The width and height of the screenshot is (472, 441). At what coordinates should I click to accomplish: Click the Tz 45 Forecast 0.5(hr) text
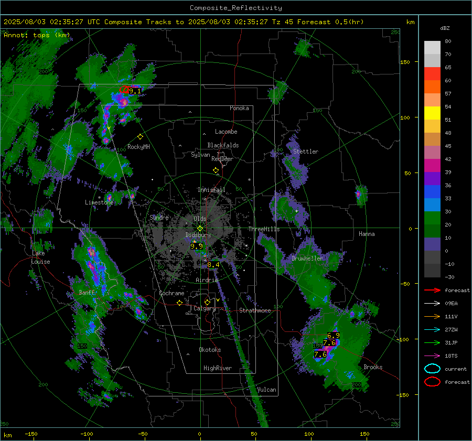318,22
